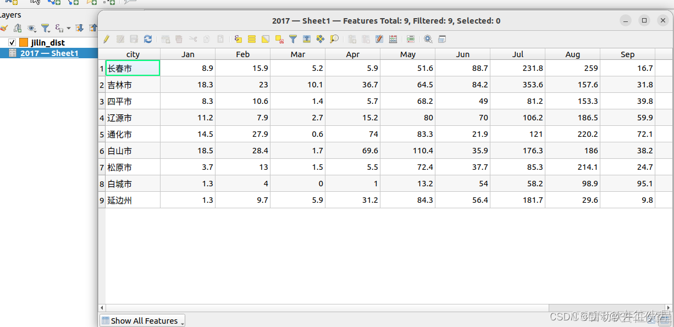Click add group icon in Layers panel
674x327 pixels.
point(18,28)
